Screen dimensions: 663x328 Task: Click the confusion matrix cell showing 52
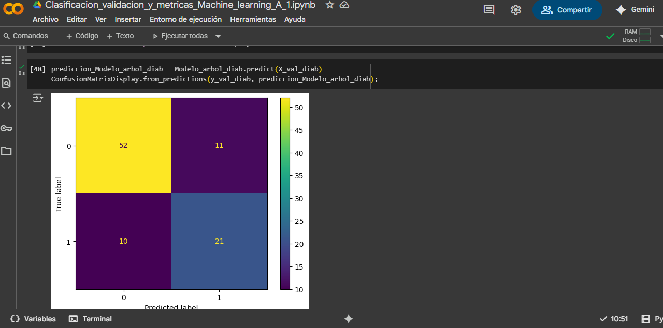point(123,145)
